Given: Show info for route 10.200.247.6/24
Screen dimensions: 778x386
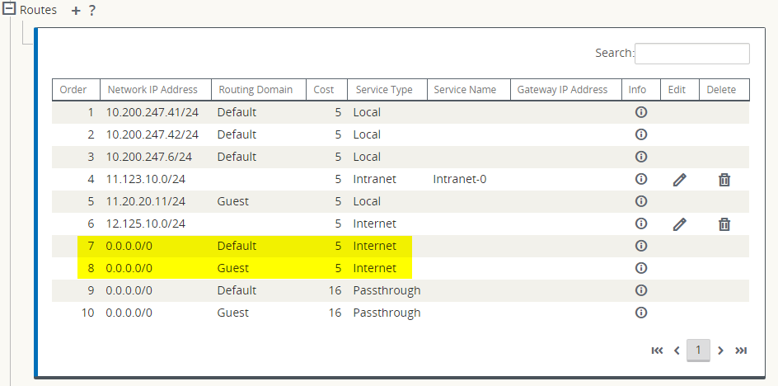Looking at the screenshot, I should [x=641, y=157].
